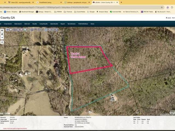Zoom in on the map with plus button
The width and height of the screenshot is (175, 131).
point(2,30)
